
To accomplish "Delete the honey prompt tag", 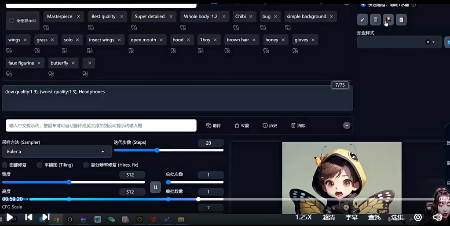I will [283, 40].
